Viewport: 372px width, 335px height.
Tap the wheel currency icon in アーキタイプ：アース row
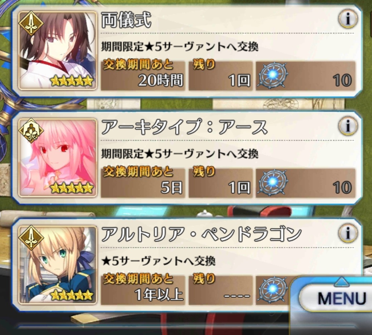(273, 182)
